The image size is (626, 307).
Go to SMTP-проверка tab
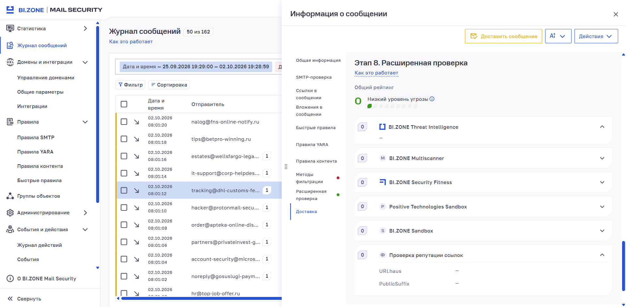[314, 77]
